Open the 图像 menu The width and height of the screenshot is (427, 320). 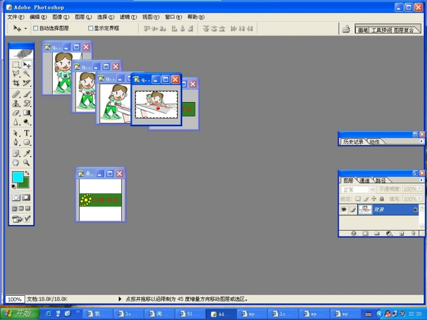coord(61,17)
